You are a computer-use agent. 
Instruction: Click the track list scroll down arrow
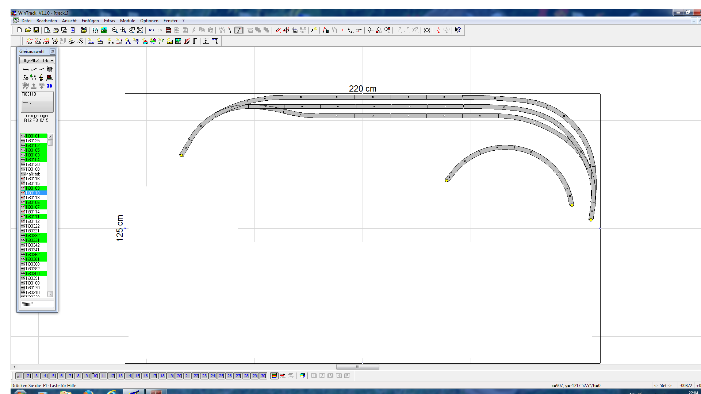click(x=50, y=294)
